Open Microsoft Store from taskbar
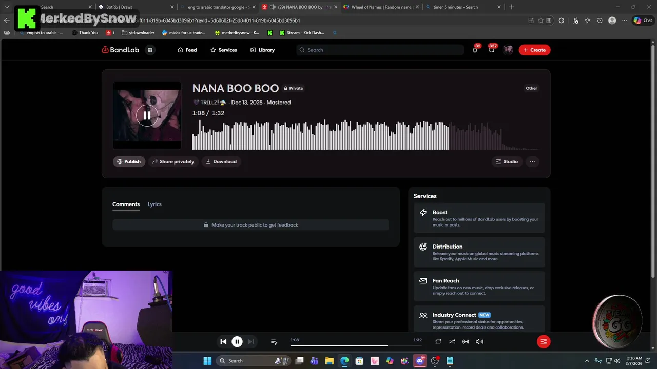The image size is (657, 369). coord(359,361)
